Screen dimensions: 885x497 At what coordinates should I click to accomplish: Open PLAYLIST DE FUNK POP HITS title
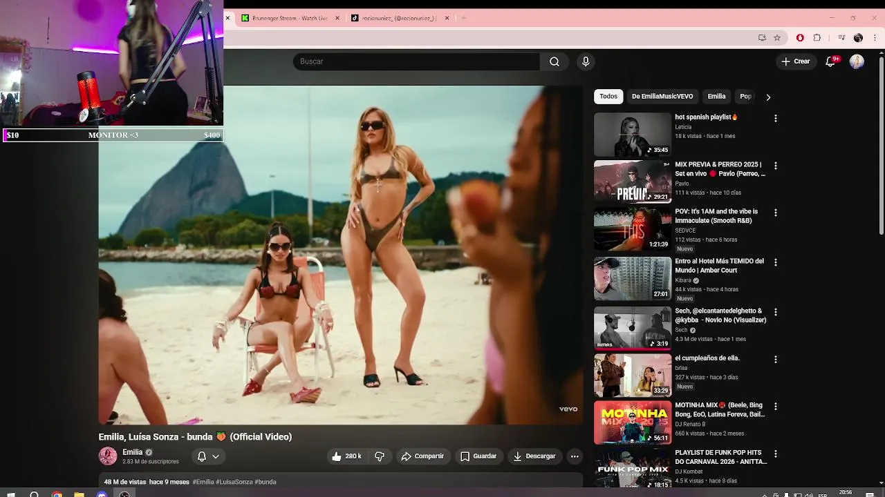point(721,457)
